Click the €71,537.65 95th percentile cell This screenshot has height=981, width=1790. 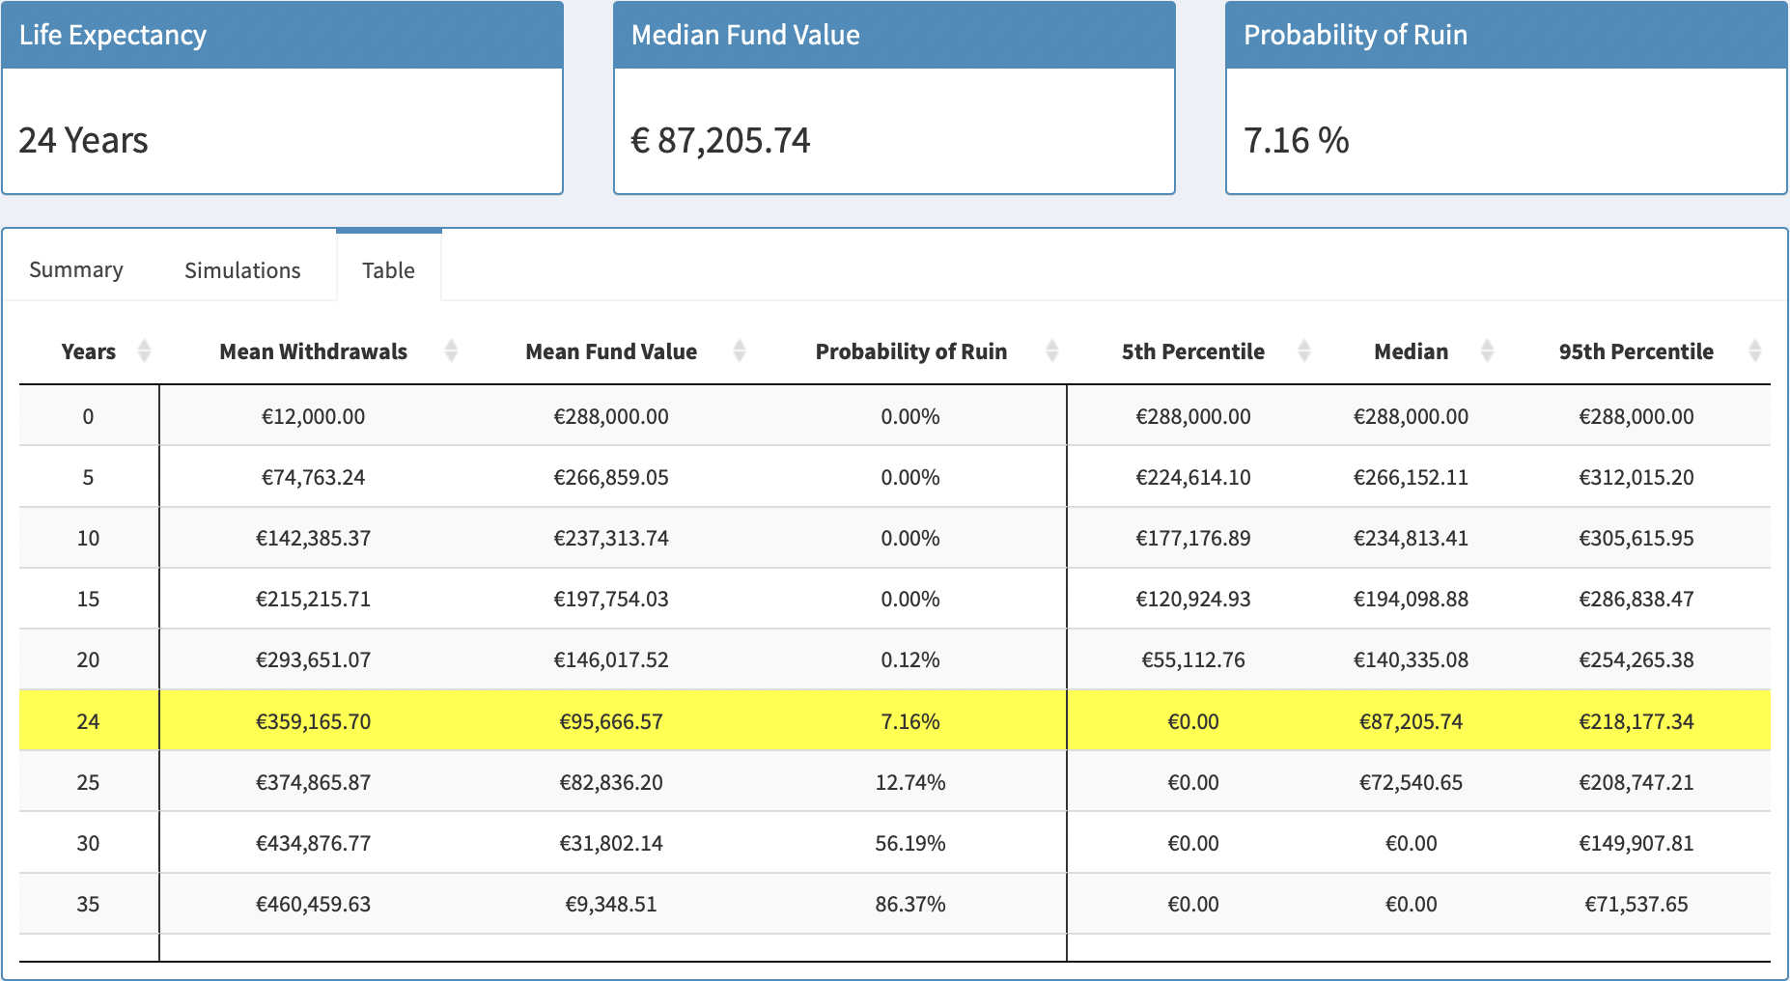pyautogui.click(x=1636, y=905)
